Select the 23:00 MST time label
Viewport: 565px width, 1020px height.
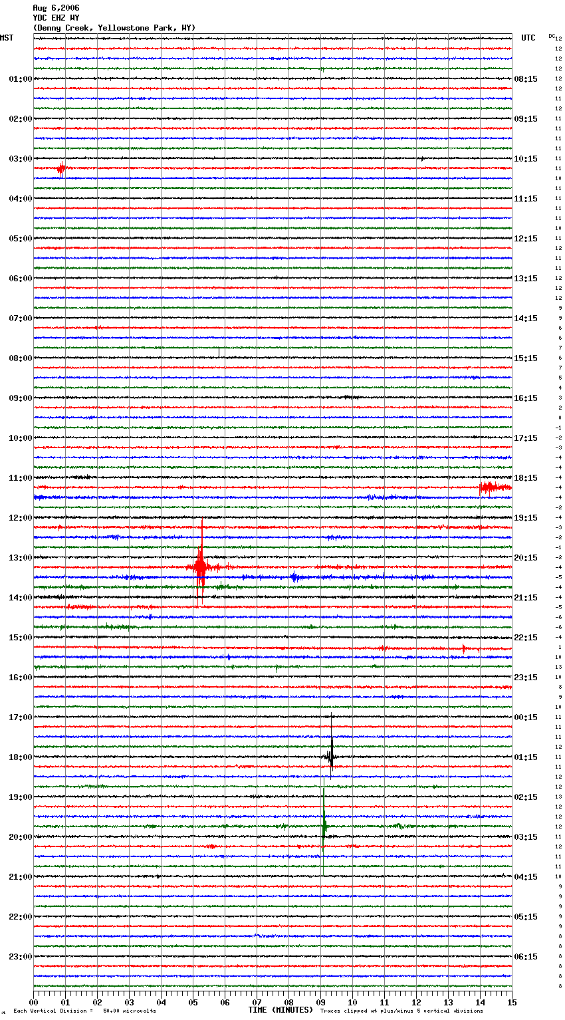(21, 957)
